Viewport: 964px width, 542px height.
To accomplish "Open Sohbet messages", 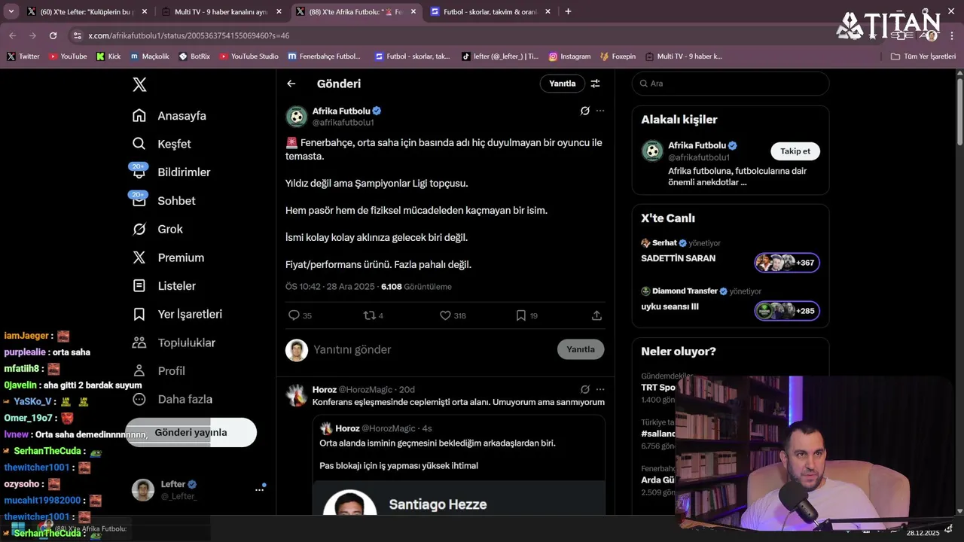I will (x=163, y=201).
